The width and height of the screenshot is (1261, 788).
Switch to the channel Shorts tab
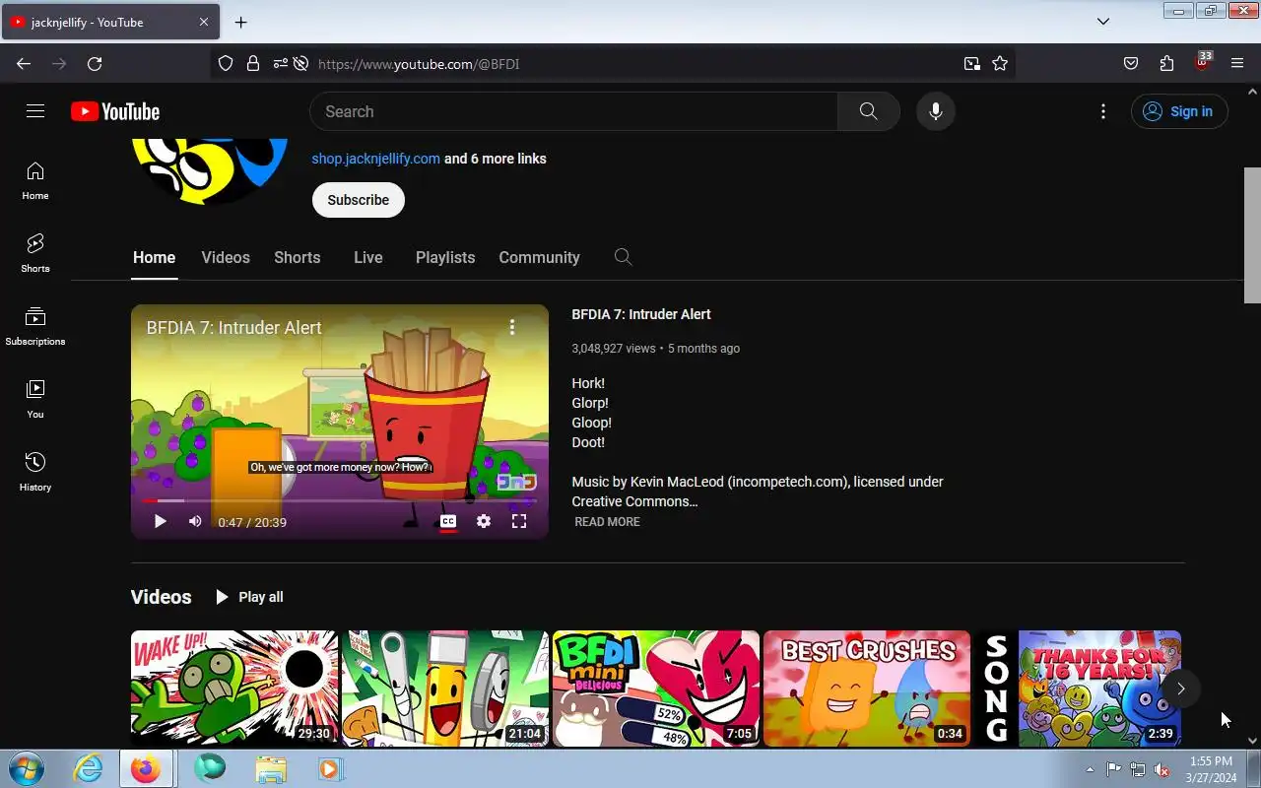[x=298, y=257]
